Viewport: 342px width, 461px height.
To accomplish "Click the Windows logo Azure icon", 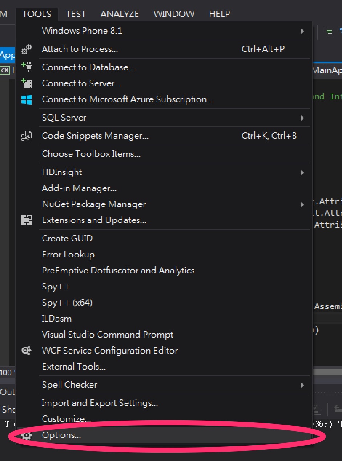I will (27, 99).
